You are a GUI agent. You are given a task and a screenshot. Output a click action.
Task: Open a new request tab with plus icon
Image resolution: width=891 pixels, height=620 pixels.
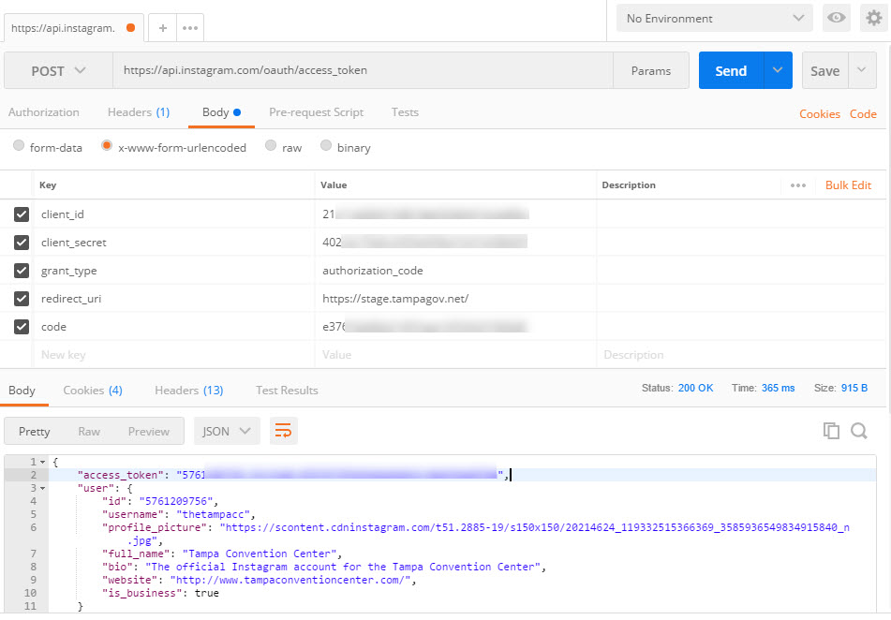point(162,28)
